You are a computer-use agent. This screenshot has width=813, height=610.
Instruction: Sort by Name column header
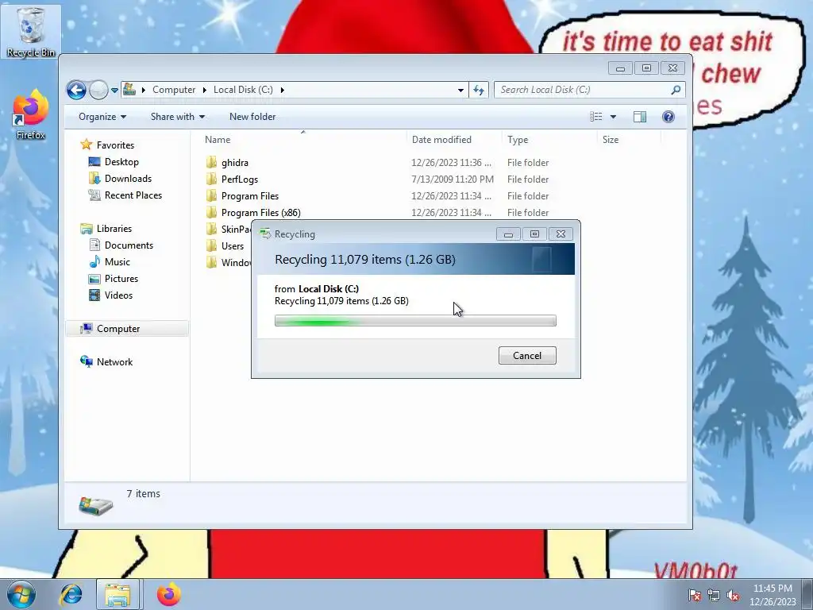point(218,140)
